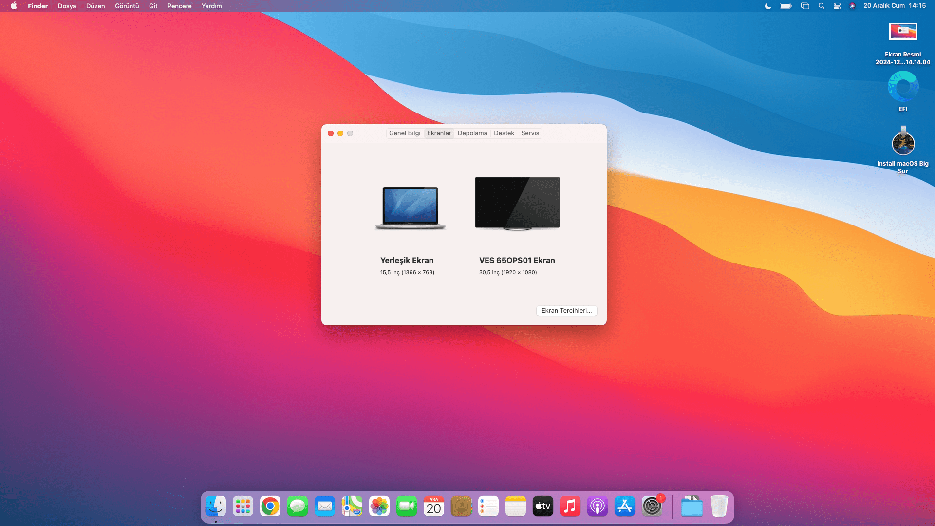Open Podcasts in the Dock
The width and height of the screenshot is (935, 526).
coord(598,507)
